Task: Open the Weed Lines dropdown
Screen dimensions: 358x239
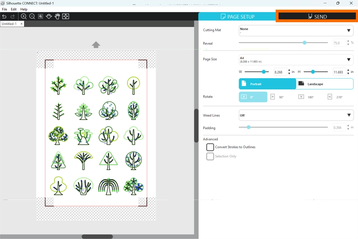Action: pyautogui.click(x=296, y=115)
